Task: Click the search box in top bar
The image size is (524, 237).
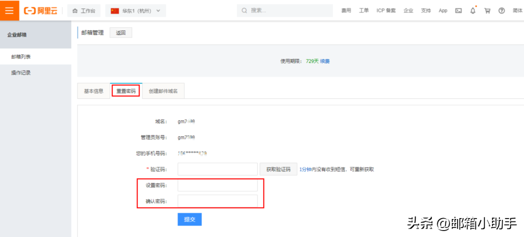Action: [x=285, y=10]
